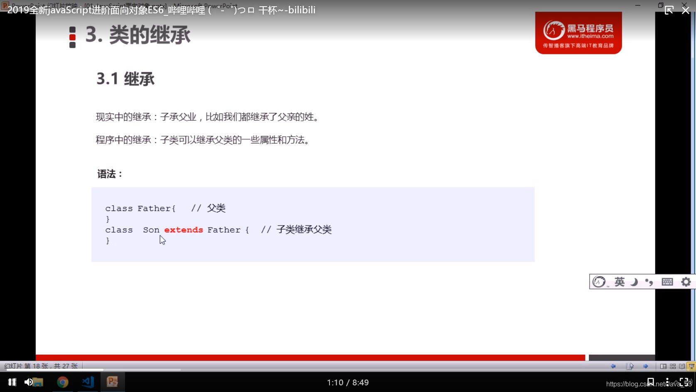
Task: Toggle punctuation mode in the IME bar
Action: coord(649,282)
